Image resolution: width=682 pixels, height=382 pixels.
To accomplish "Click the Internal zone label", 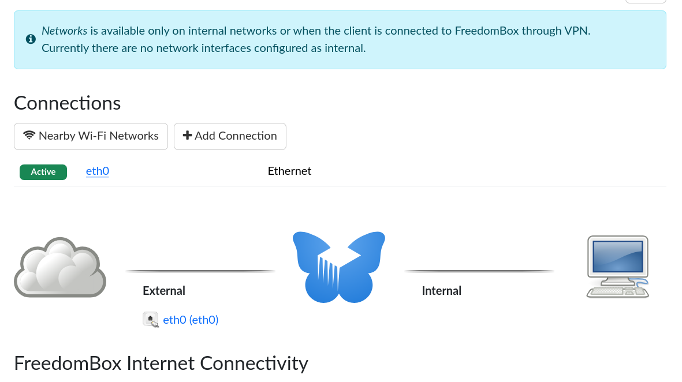I will pos(441,291).
